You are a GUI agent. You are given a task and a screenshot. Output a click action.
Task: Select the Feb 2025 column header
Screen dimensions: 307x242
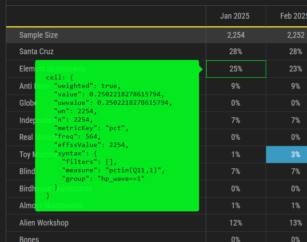[x=294, y=16]
